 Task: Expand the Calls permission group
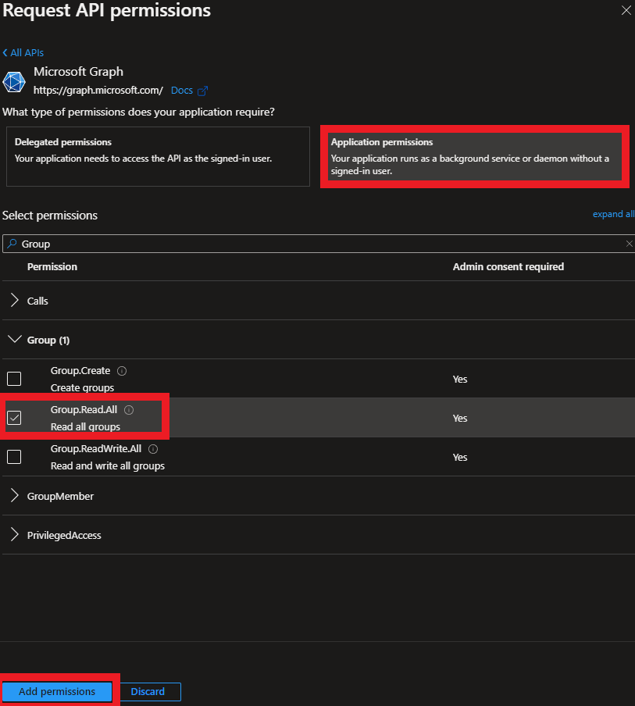[14, 301]
